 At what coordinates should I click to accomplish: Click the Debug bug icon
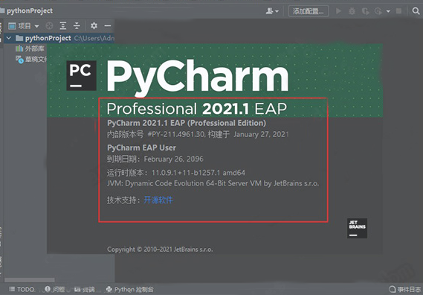pos(352,11)
